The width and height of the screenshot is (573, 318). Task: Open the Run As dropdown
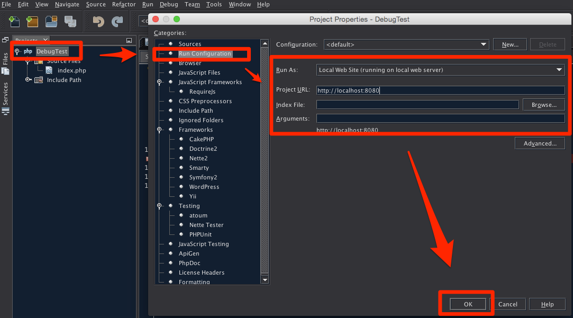(440, 70)
